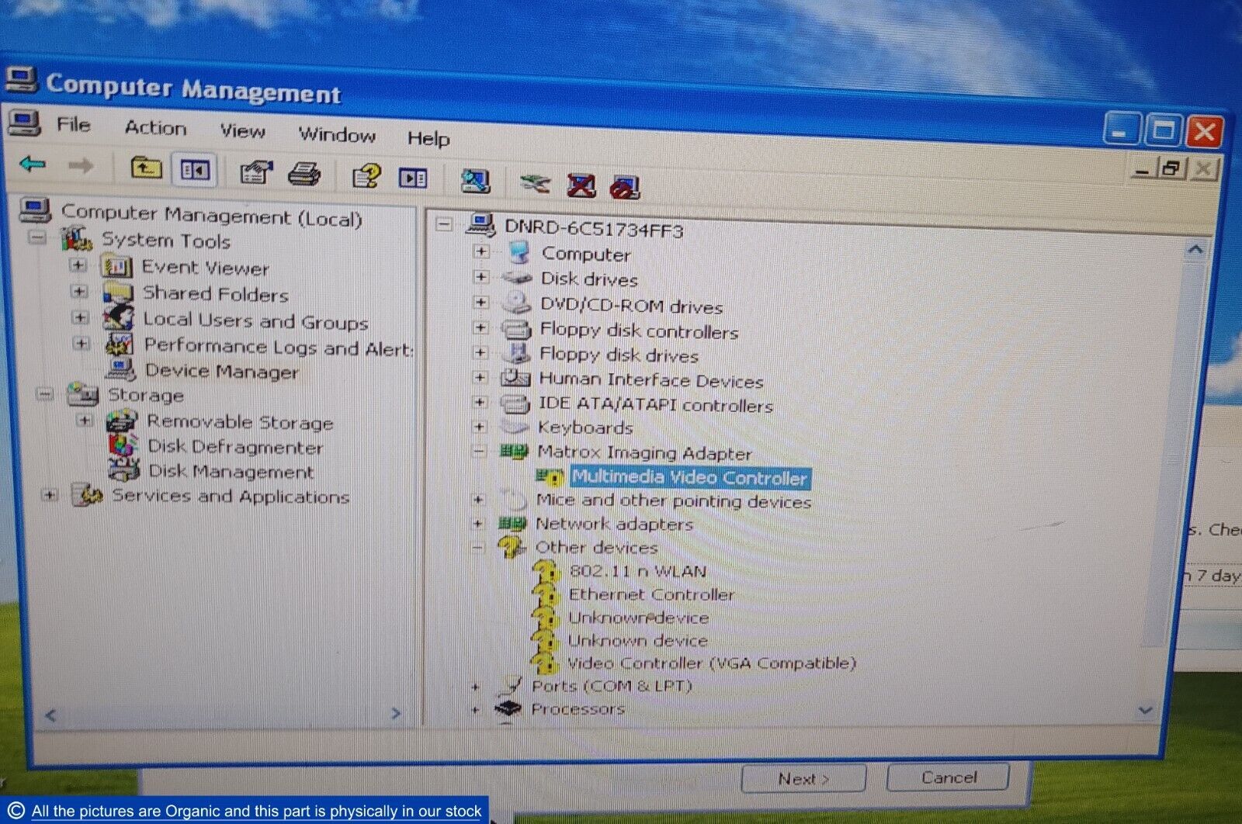Select the DNRD-6C51734FF3 computer root
The width and height of the screenshot is (1242, 824).
[x=594, y=230]
